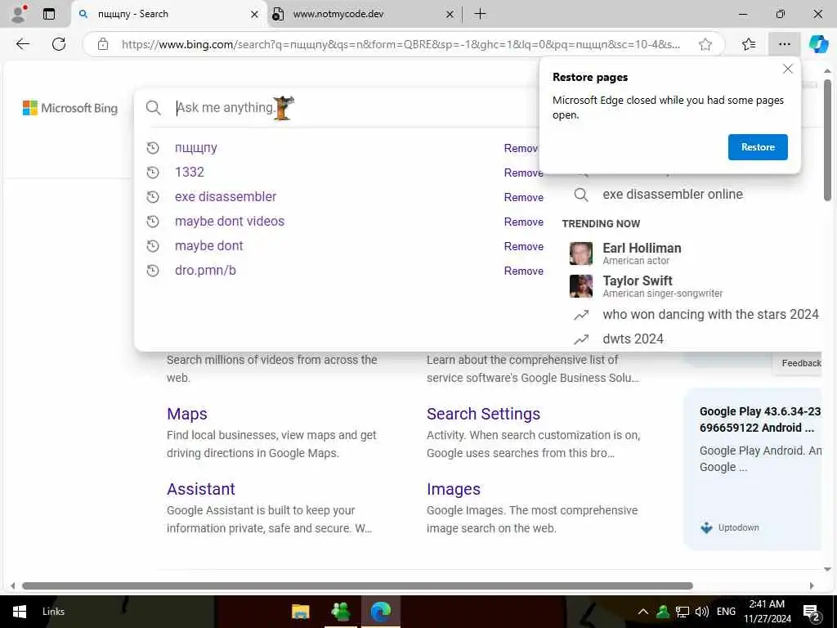
Task: Close the www.notmycode.dev tab
Action: (x=450, y=15)
